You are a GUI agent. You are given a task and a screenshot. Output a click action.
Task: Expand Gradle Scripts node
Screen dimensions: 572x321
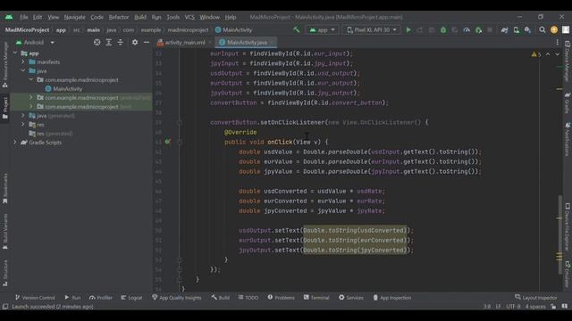(15, 143)
